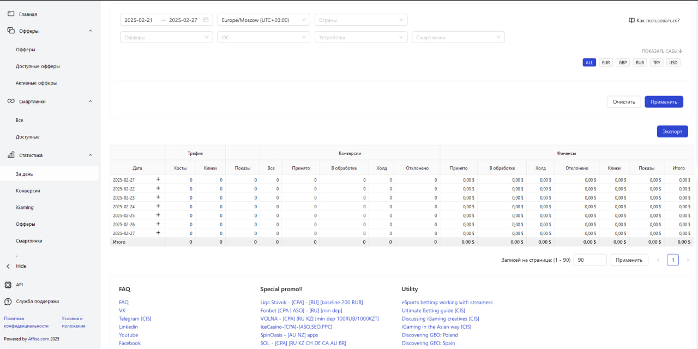Switch currency filter to EUR
698x349 pixels.
pos(606,63)
